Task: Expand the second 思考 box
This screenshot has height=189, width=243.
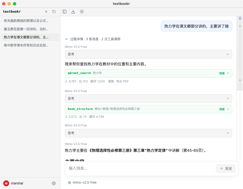Action: 148,99
